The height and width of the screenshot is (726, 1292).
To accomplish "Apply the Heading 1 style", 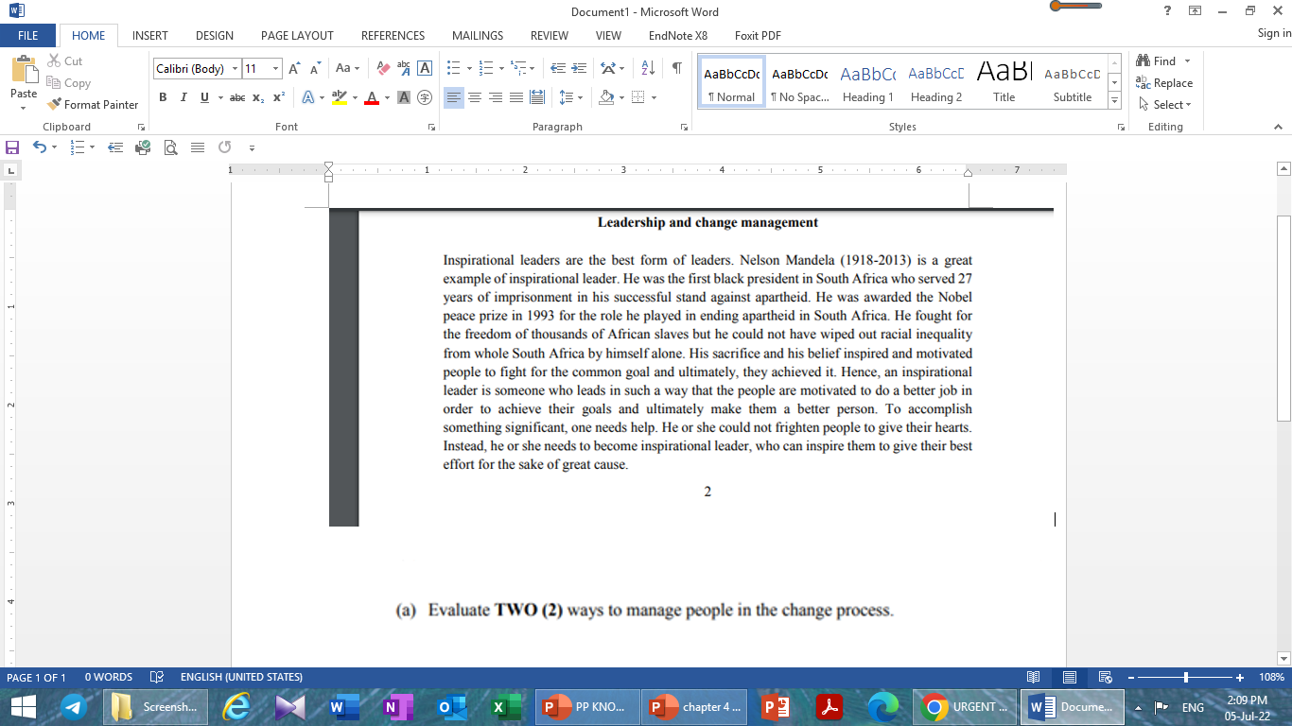I will 867,80.
